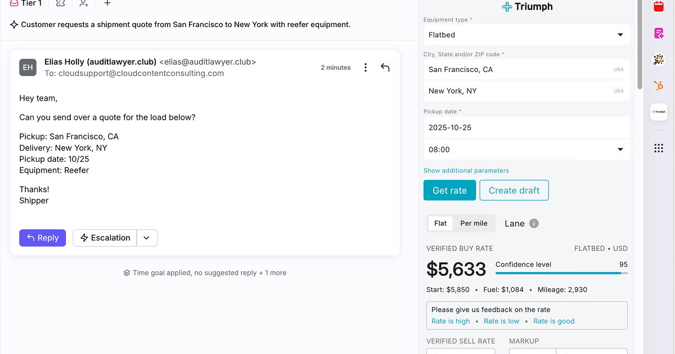675x354 pixels.
Task: Open the pink notes app icon
Action: point(659,33)
